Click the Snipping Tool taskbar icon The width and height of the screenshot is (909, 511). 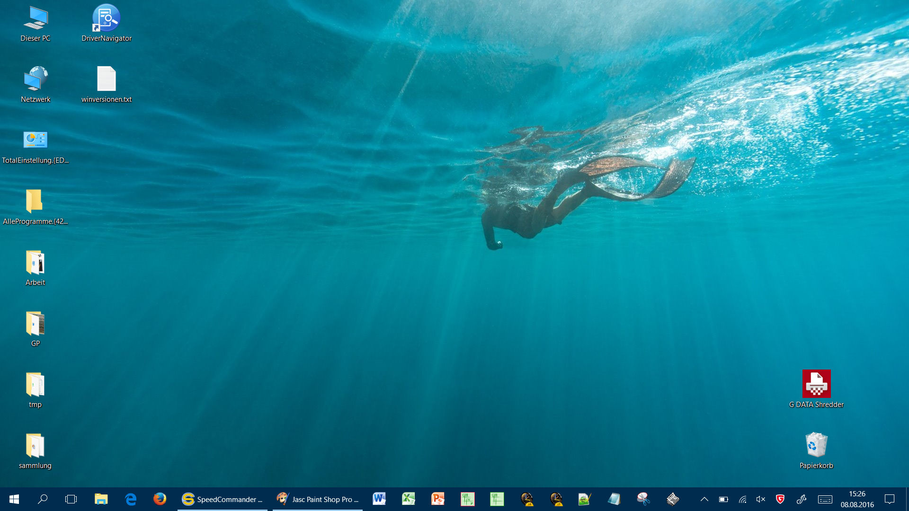tap(643, 499)
